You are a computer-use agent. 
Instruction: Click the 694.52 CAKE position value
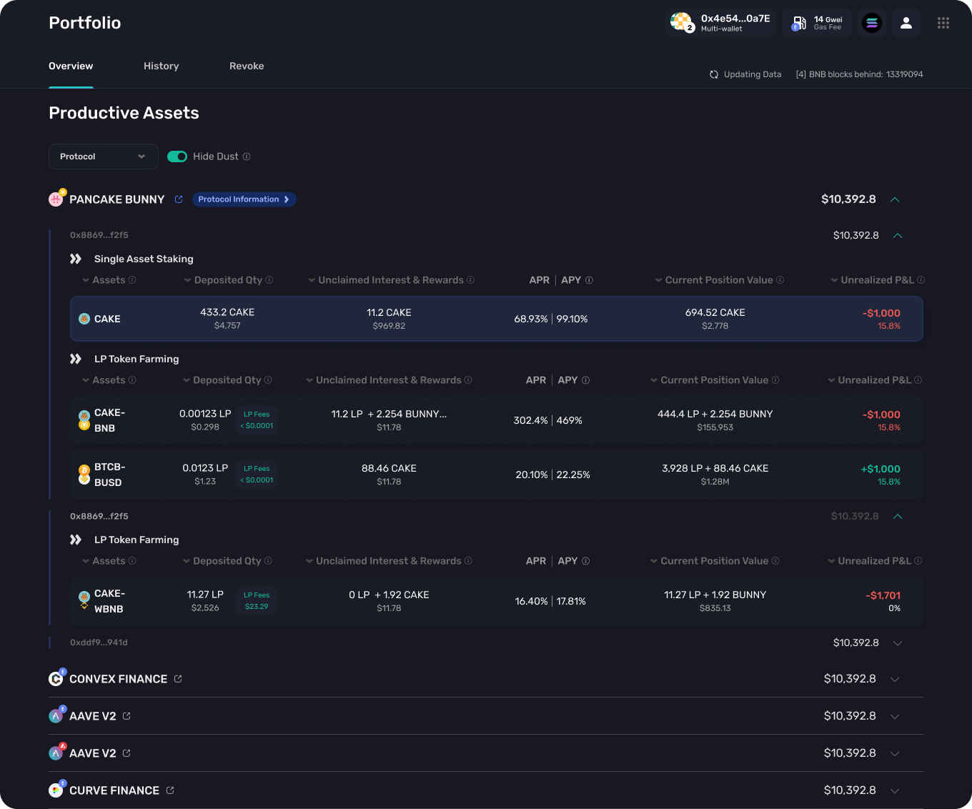715,312
